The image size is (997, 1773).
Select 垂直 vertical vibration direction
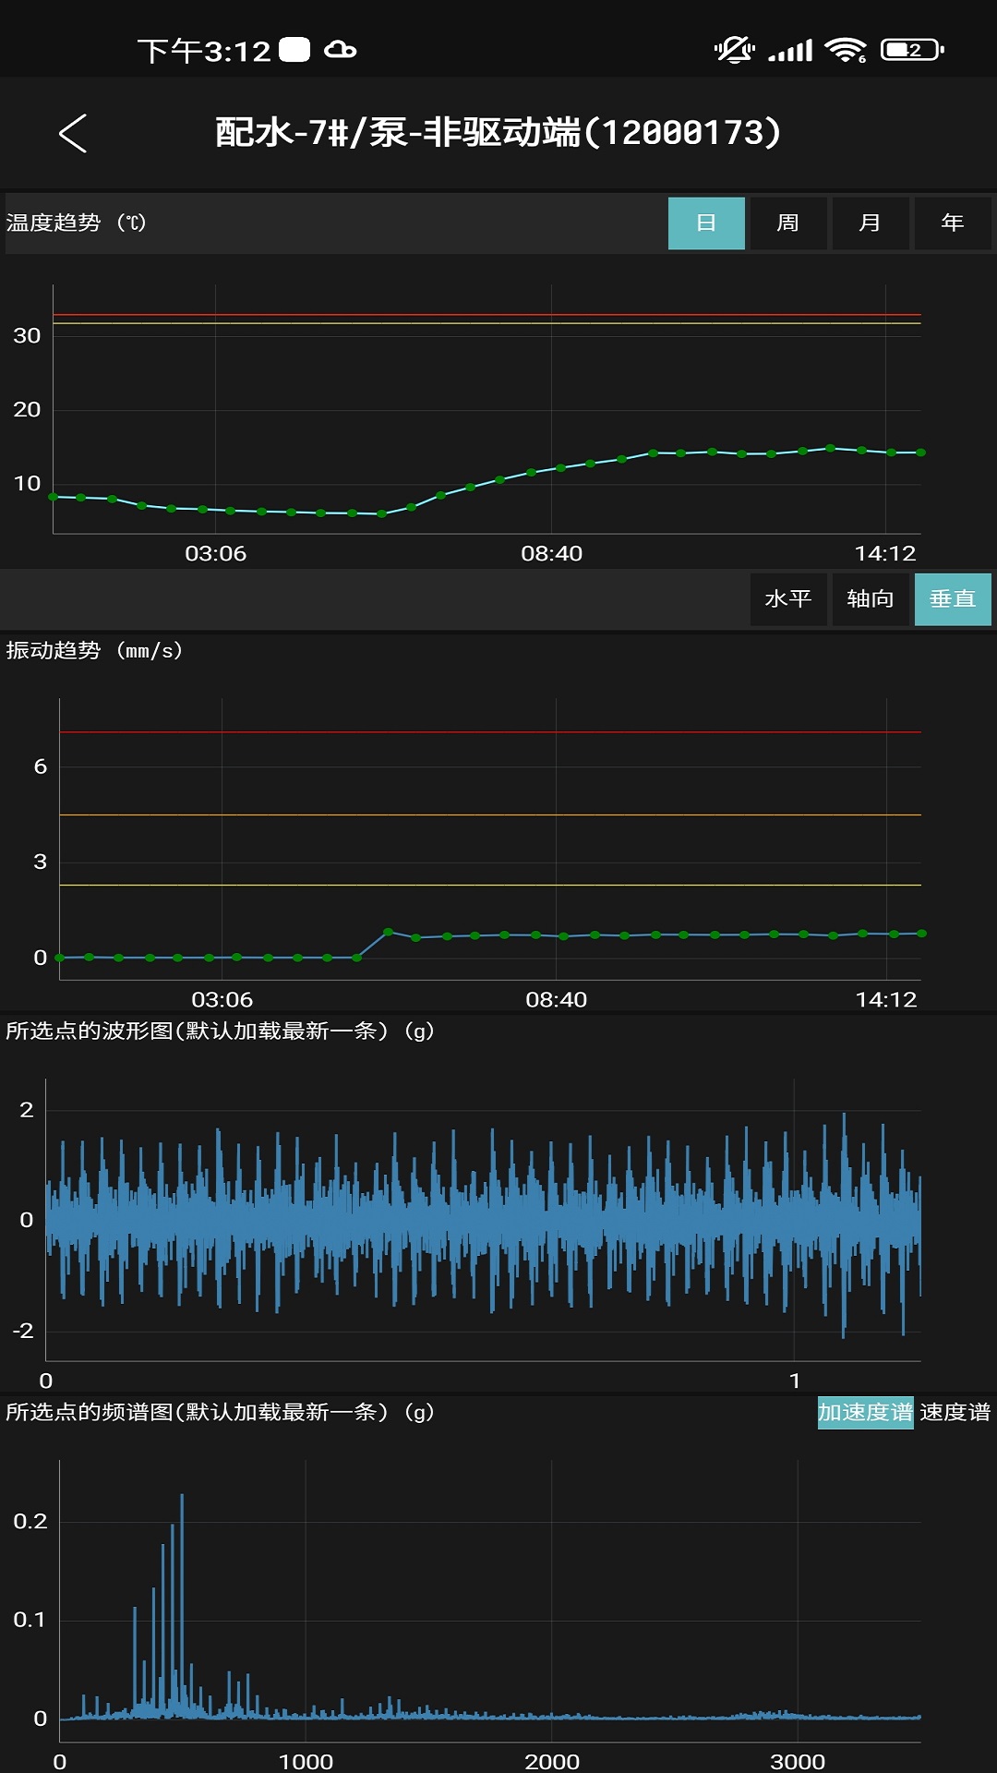[952, 599]
